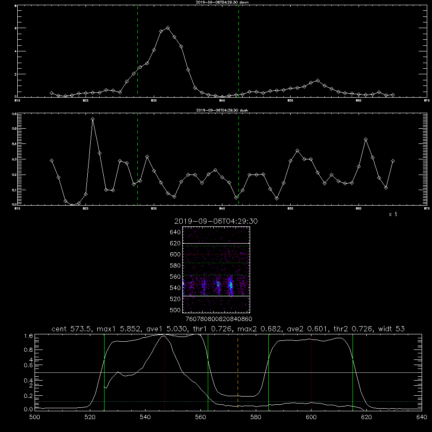Select the spectrogram image panel
Viewport: 432px width, 432px height.
click(x=216, y=270)
